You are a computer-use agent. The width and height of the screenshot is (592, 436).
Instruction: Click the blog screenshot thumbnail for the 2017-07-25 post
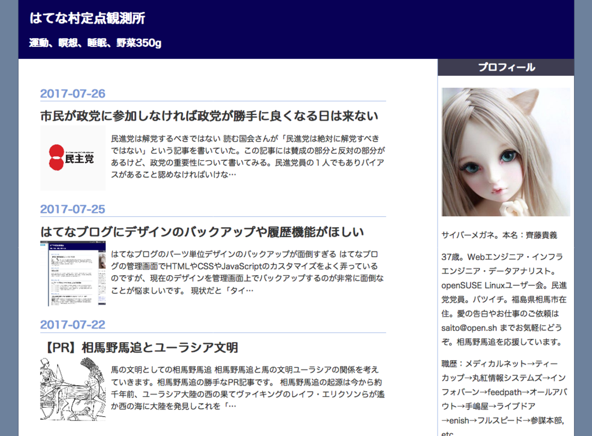73,274
